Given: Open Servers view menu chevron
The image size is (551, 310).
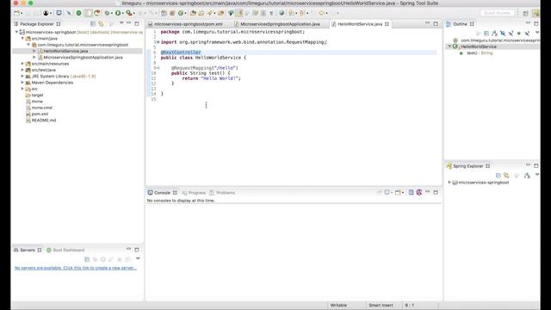Looking at the screenshot, I should (138, 258).
